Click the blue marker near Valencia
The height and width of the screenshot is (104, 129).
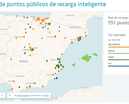[x=58, y=59]
